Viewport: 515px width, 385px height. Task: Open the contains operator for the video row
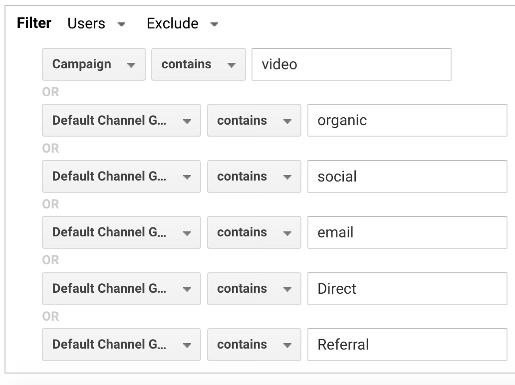click(x=199, y=64)
